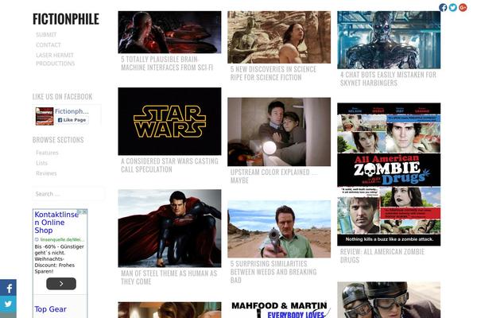Read 'Upstream Color Explained ... Maybe' title
The height and width of the screenshot is (318, 477).
273,176
